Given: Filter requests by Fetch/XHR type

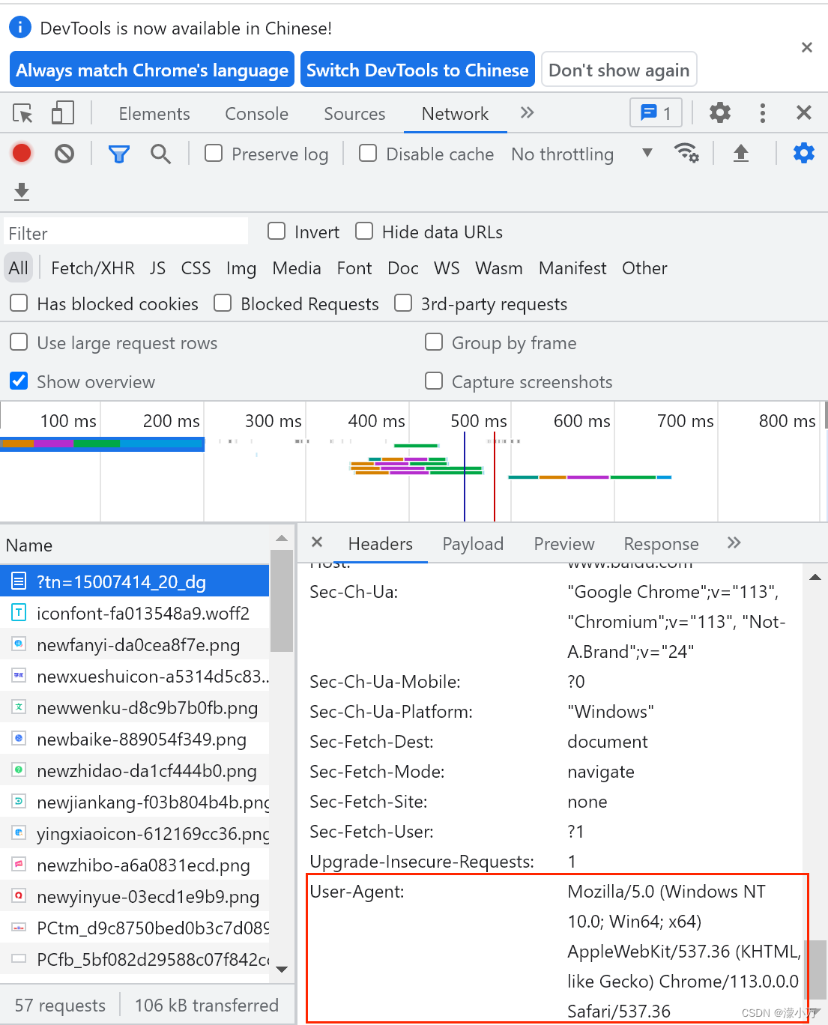Looking at the screenshot, I should pos(93,268).
